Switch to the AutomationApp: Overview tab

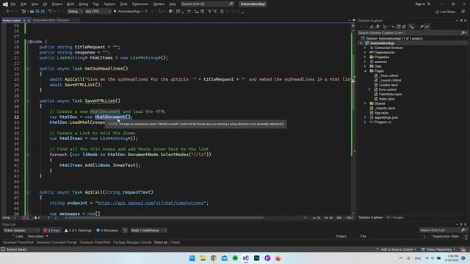tap(51, 20)
